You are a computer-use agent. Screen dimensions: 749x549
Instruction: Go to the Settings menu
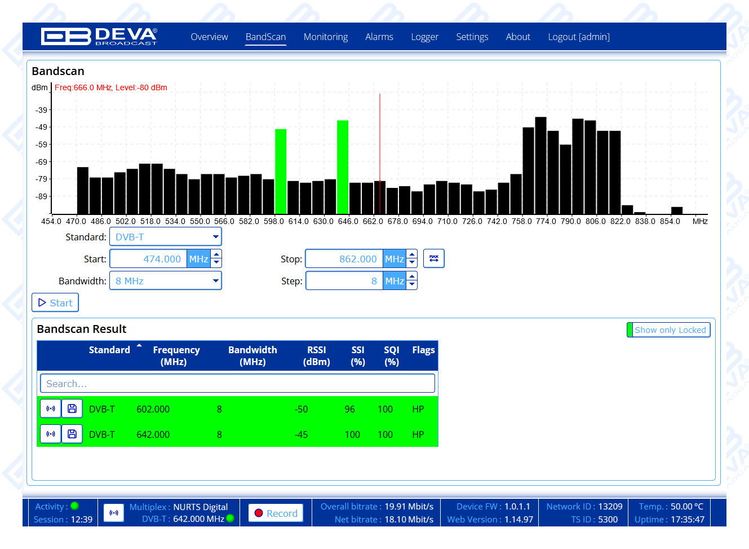click(x=472, y=37)
